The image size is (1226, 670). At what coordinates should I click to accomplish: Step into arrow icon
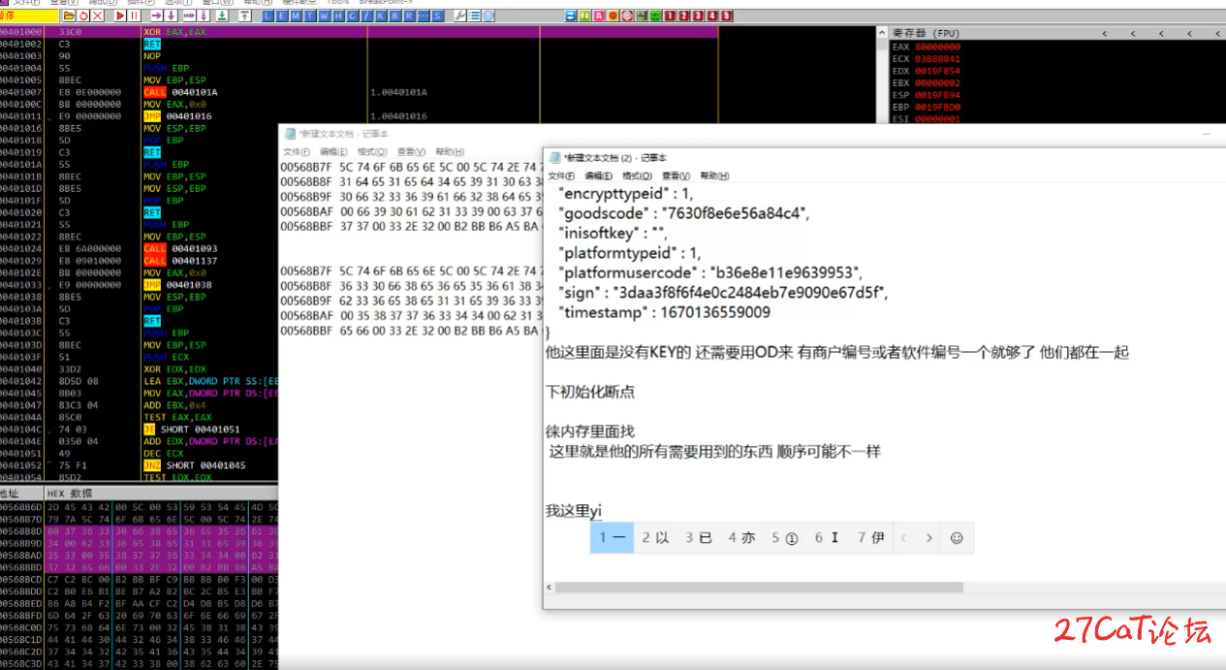[157, 16]
